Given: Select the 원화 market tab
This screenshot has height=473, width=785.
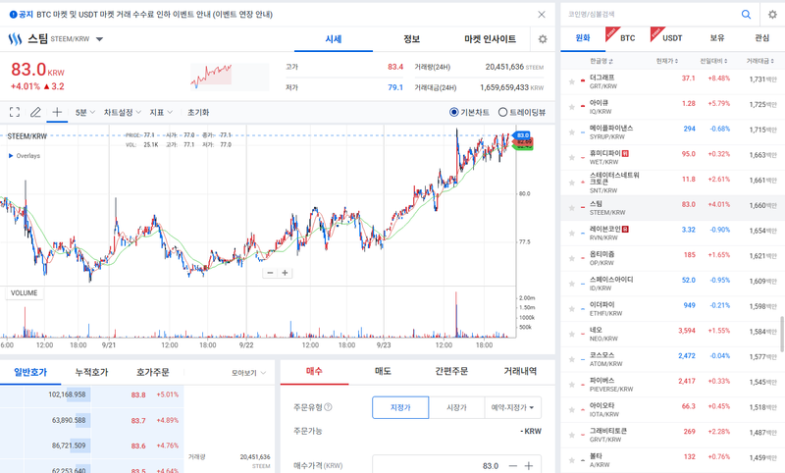Looking at the screenshot, I should pyautogui.click(x=583, y=38).
